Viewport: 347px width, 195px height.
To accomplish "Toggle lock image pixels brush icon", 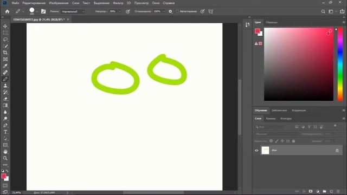I will click(277, 141).
